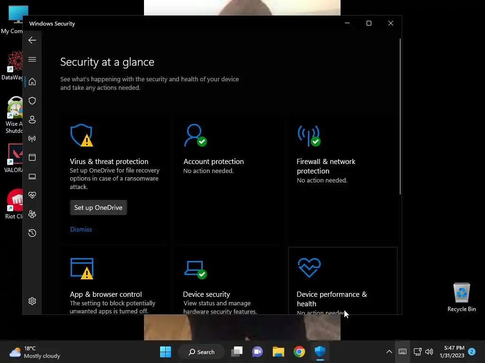Image resolution: width=485 pixels, height=363 pixels.
Task: Select the DataWagon desktop shortcut
Action: (12, 65)
